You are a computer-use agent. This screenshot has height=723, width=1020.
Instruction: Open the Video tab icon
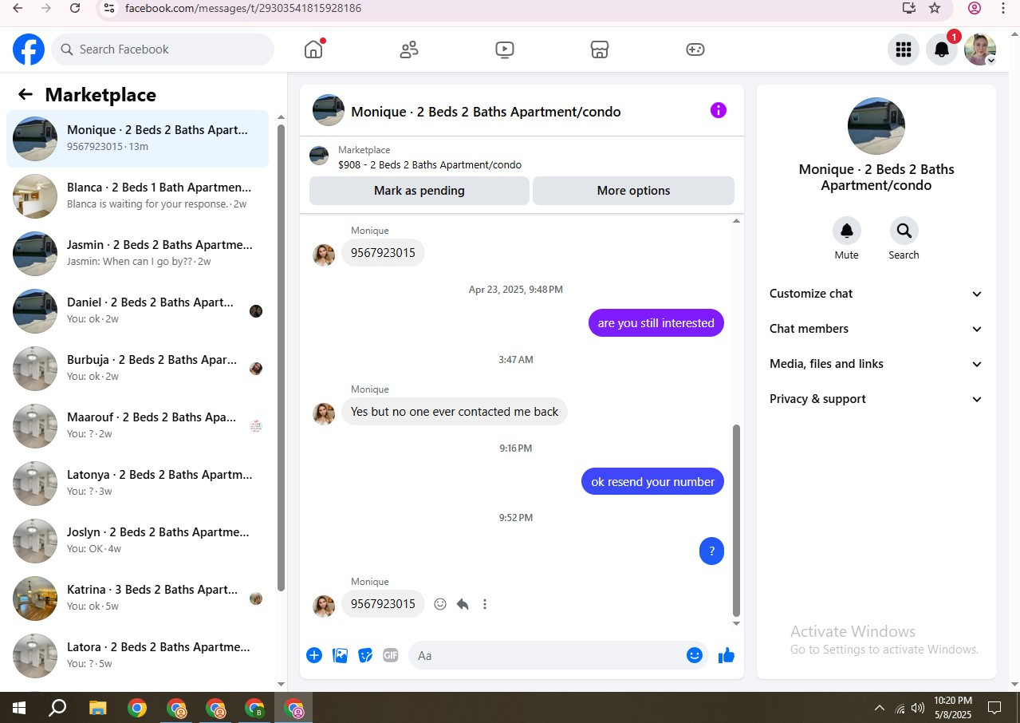coord(504,49)
